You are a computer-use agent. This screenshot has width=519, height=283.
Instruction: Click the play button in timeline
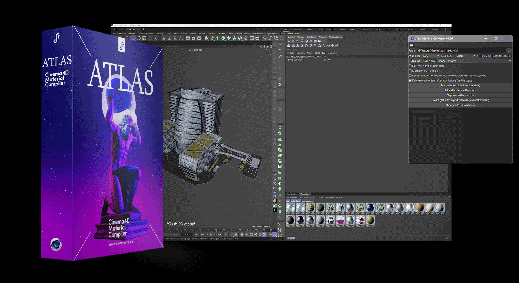[x=211, y=235]
